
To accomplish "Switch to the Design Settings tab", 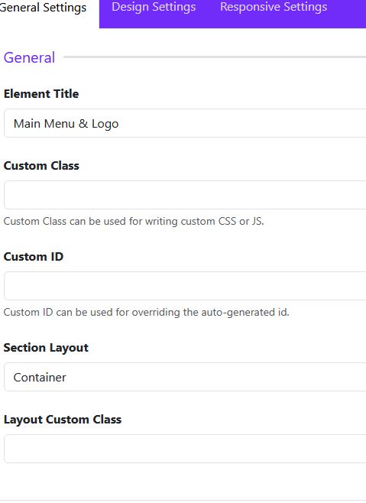I will point(154,8).
